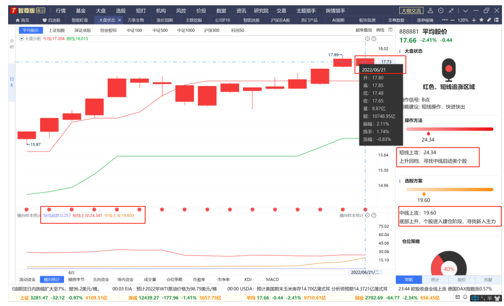Decrease zoom with minus icon
Image resolution: width=504 pixels, height=306 pixels.
(453, 20)
